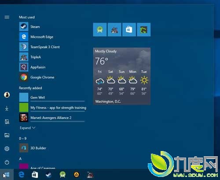
Task: Open the TripleA pinned tile
Action: coord(114,29)
